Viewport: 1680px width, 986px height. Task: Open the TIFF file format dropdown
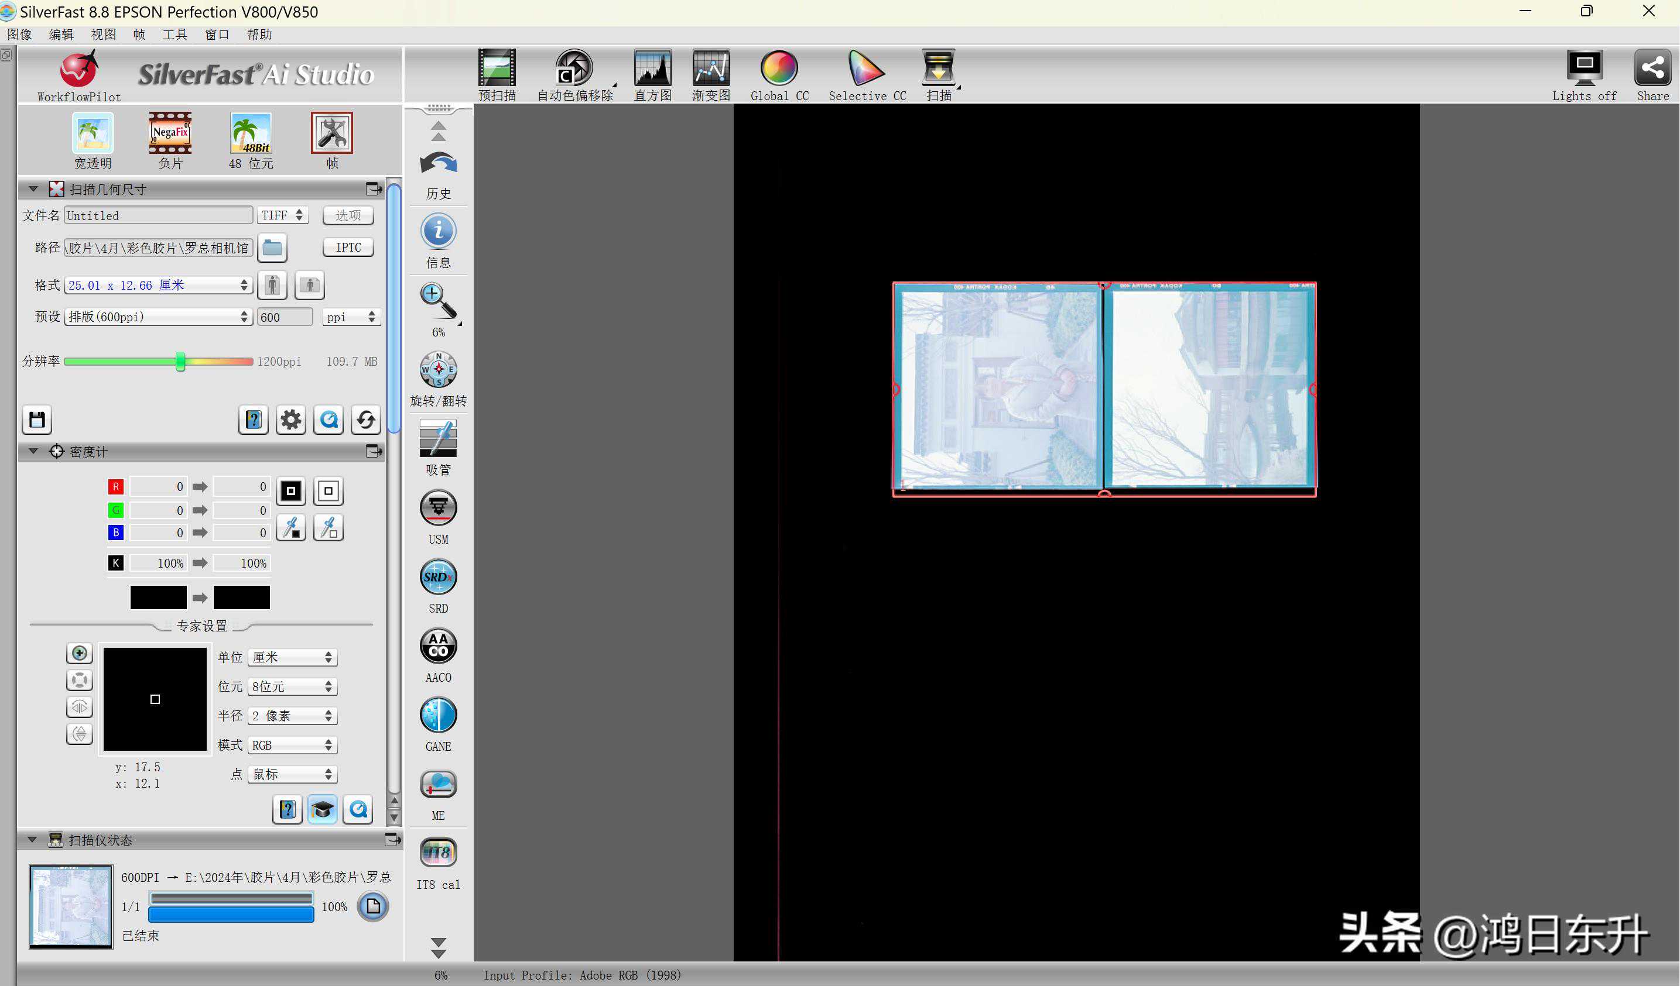pyautogui.click(x=282, y=215)
